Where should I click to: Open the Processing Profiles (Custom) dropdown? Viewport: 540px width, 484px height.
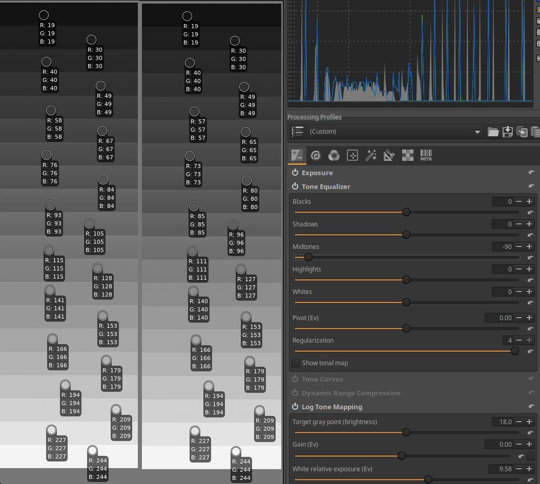click(x=395, y=132)
